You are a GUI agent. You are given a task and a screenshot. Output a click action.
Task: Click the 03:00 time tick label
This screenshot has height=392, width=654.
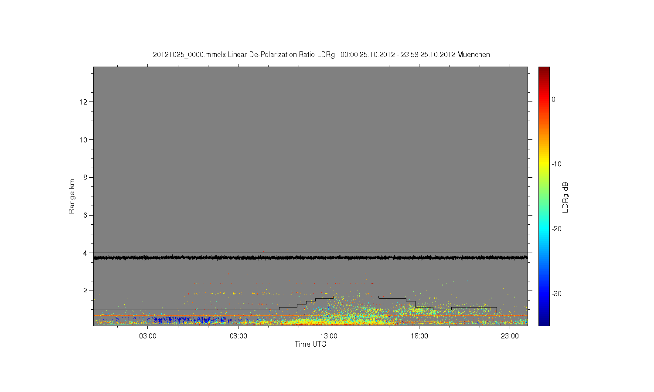148,336
